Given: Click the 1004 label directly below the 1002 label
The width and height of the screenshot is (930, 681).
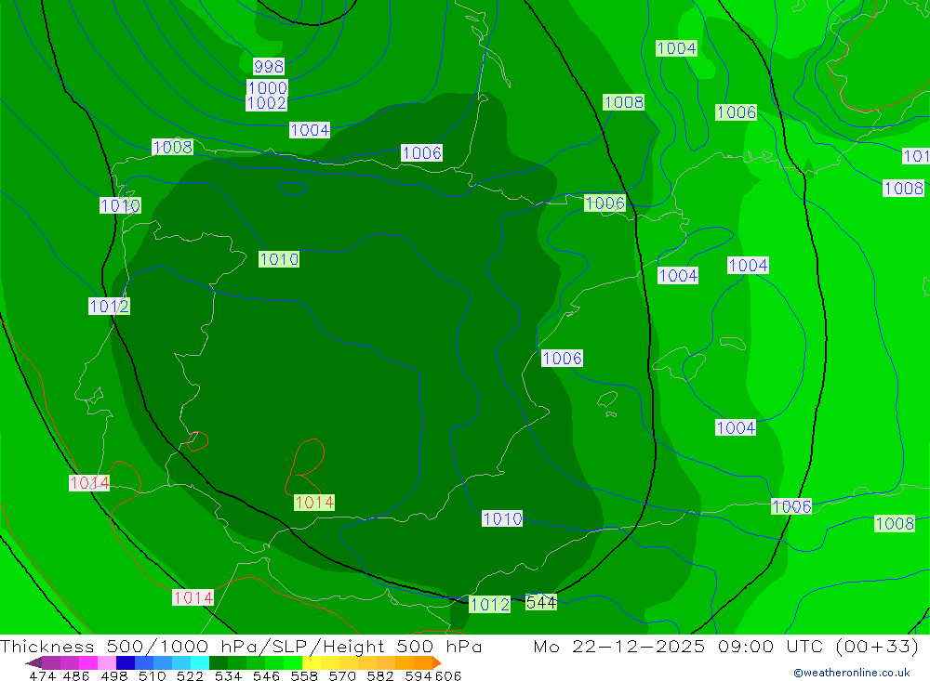Looking at the screenshot, I should pos(310,130).
